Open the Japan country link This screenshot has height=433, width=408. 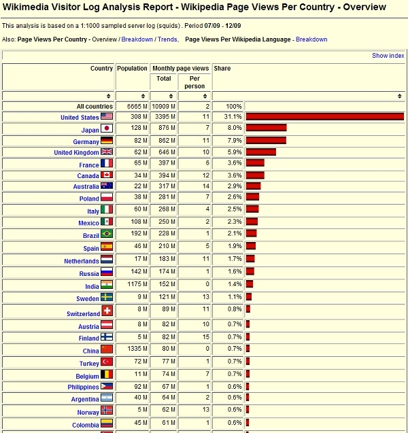point(90,130)
